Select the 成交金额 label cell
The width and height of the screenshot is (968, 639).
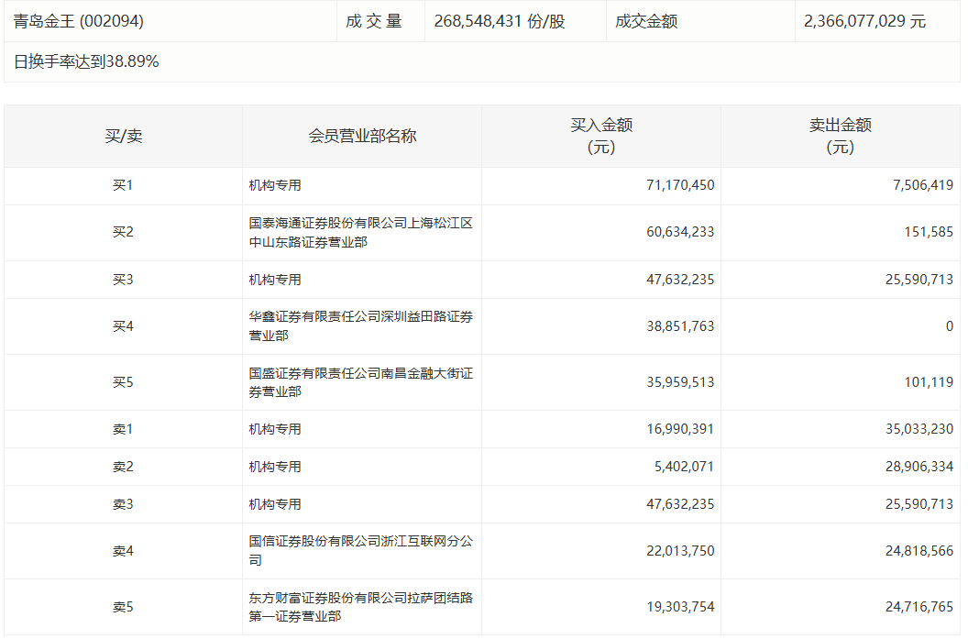point(646,21)
